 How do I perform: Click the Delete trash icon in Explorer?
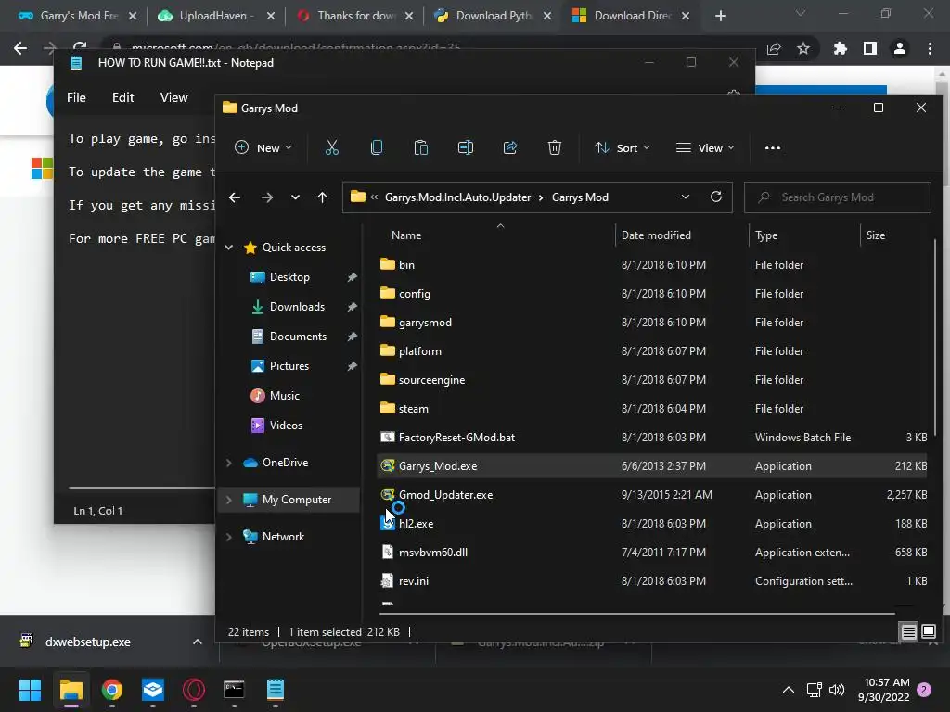(555, 147)
